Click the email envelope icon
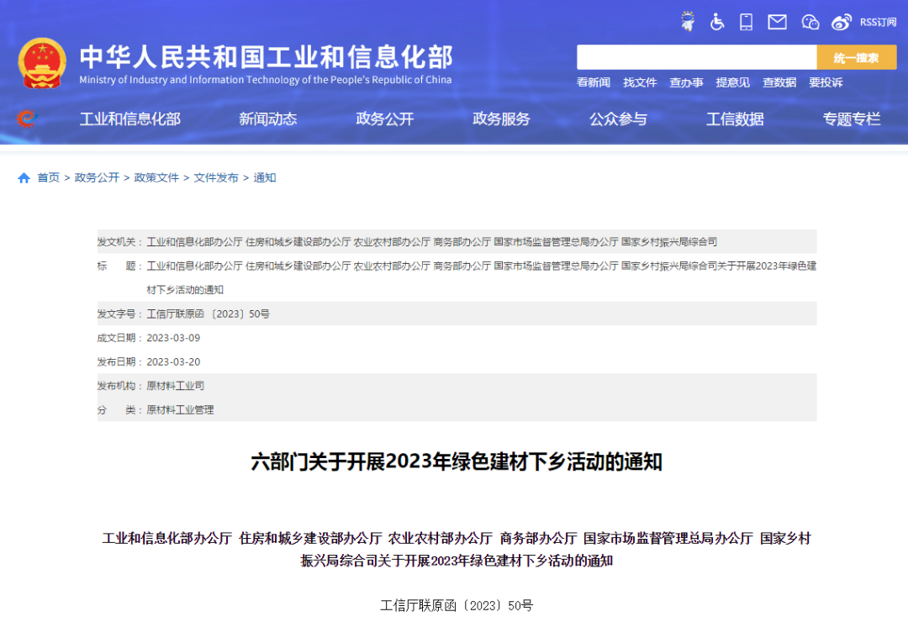The image size is (908, 622). pos(776,22)
